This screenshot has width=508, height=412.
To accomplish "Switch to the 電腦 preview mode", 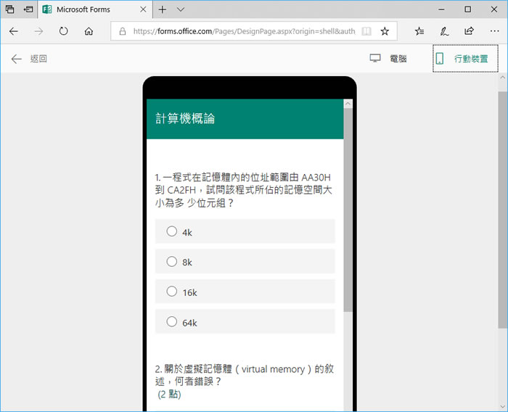I will click(388, 59).
